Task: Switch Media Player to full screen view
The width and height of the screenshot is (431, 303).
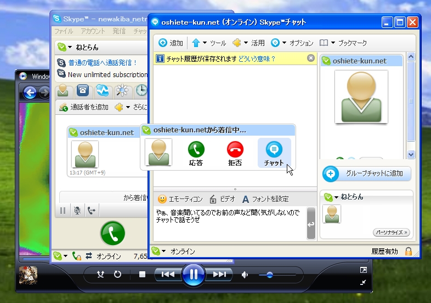Action: 364,270
